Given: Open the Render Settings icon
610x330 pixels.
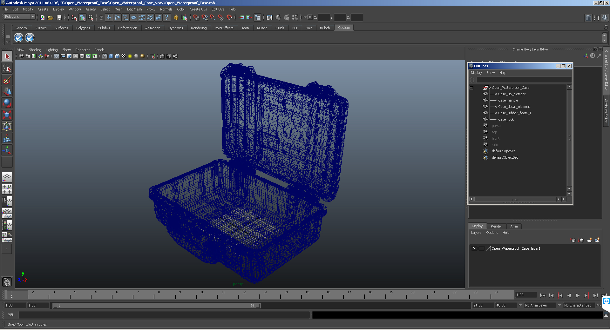Looking at the screenshot, I should click(295, 17).
